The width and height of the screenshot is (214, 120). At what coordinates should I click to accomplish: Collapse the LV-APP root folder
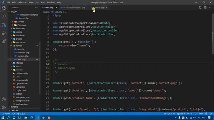14,12
